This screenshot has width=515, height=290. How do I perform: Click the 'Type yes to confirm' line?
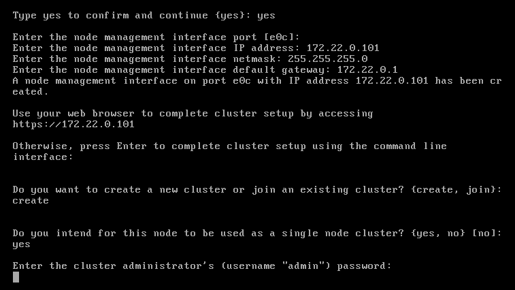[x=144, y=16]
